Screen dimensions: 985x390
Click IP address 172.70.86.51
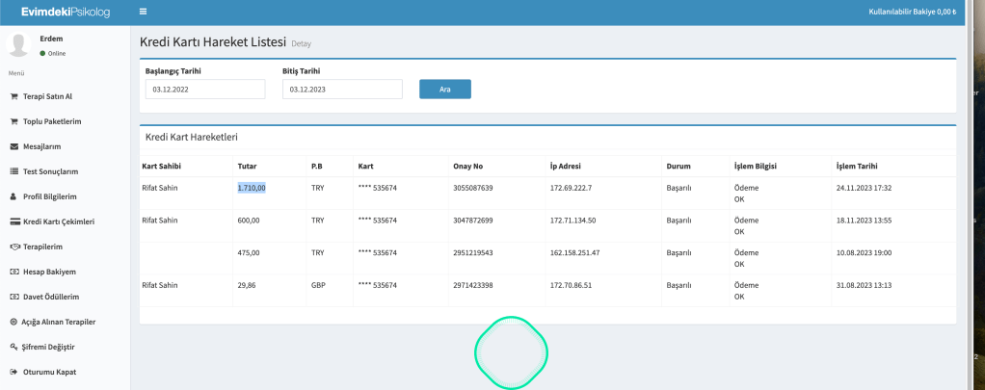(x=571, y=285)
